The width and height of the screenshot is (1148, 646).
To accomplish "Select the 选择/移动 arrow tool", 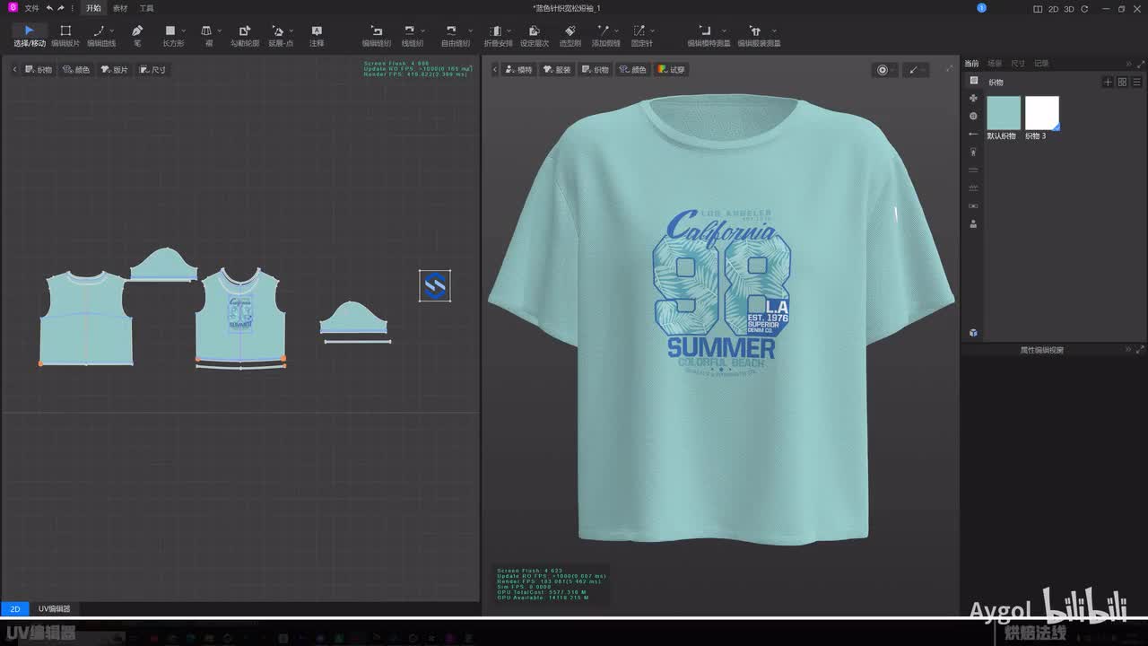I will click(29, 36).
